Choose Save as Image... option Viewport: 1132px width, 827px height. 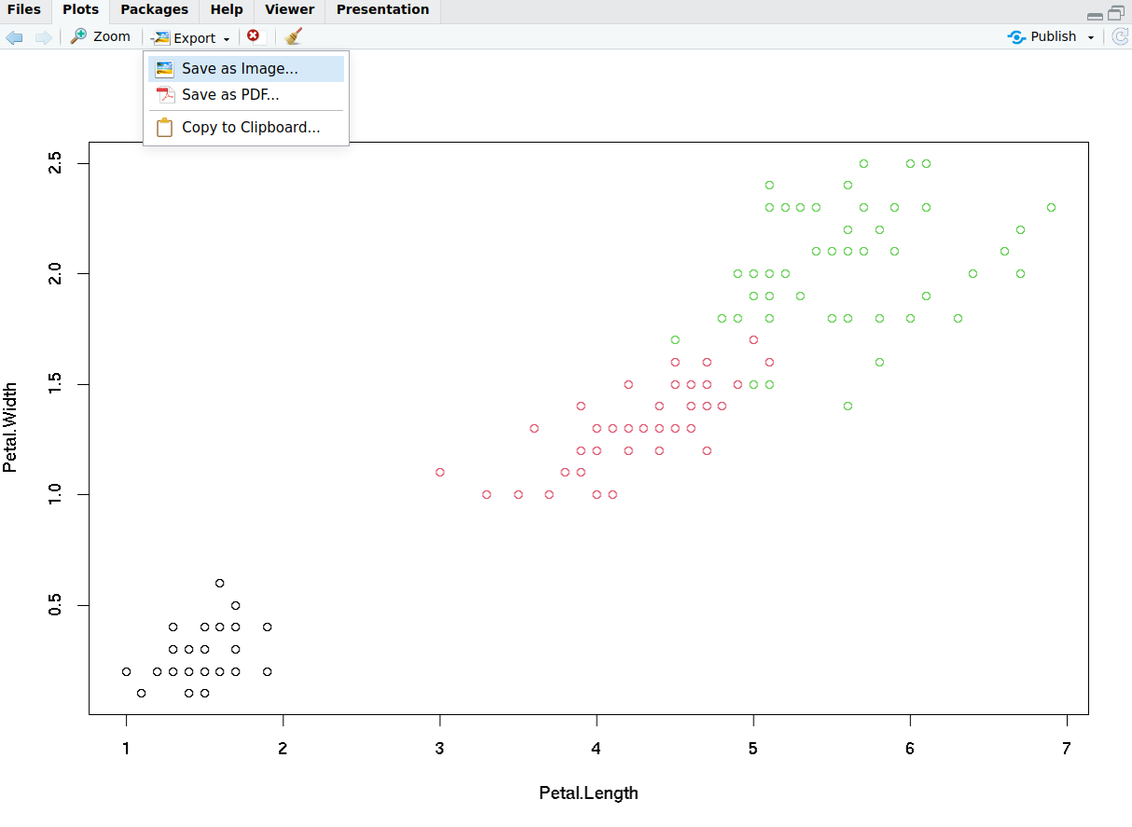pyautogui.click(x=240, y=69)
